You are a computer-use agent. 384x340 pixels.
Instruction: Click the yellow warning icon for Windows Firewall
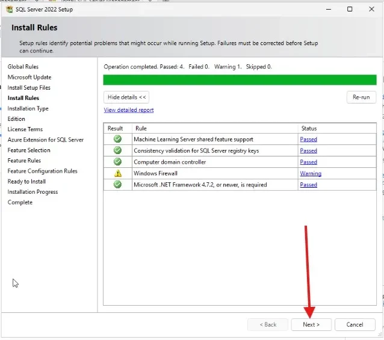coord(118,173)
